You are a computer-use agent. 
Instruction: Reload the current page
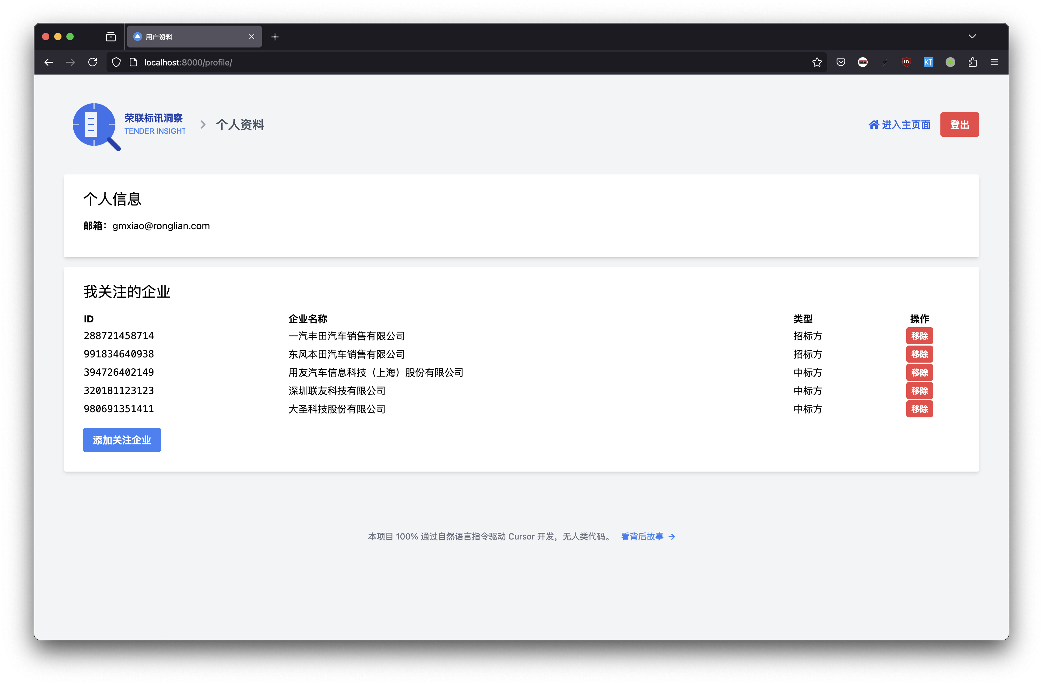click(93, 62)
